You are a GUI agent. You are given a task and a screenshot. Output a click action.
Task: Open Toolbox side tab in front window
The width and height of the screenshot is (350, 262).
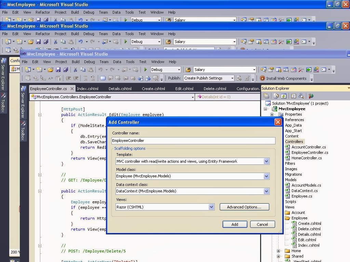tap(23, 131)
